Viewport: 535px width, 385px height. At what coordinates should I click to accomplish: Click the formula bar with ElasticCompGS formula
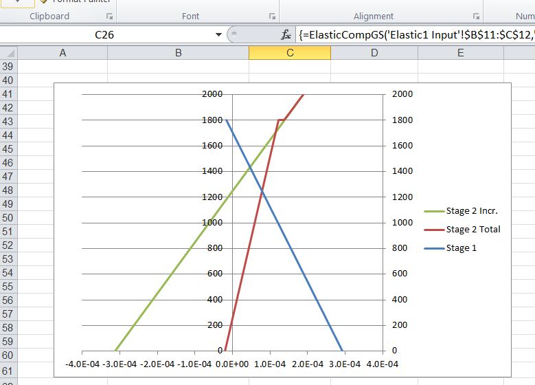pyautogui.click(x=416, y=34)
